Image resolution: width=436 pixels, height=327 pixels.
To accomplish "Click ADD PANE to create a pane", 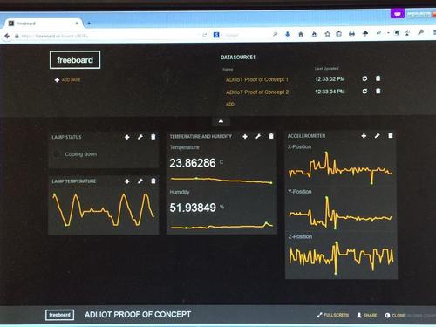I will (x=68, y=79).
